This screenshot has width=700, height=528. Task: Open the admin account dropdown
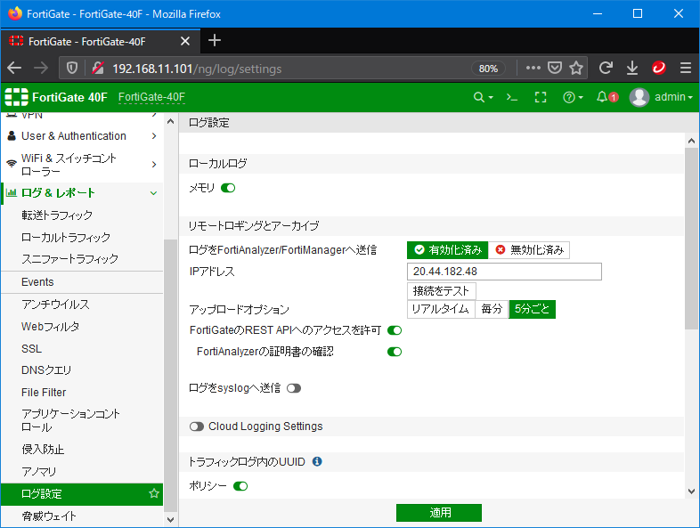[x=673, y=97]
